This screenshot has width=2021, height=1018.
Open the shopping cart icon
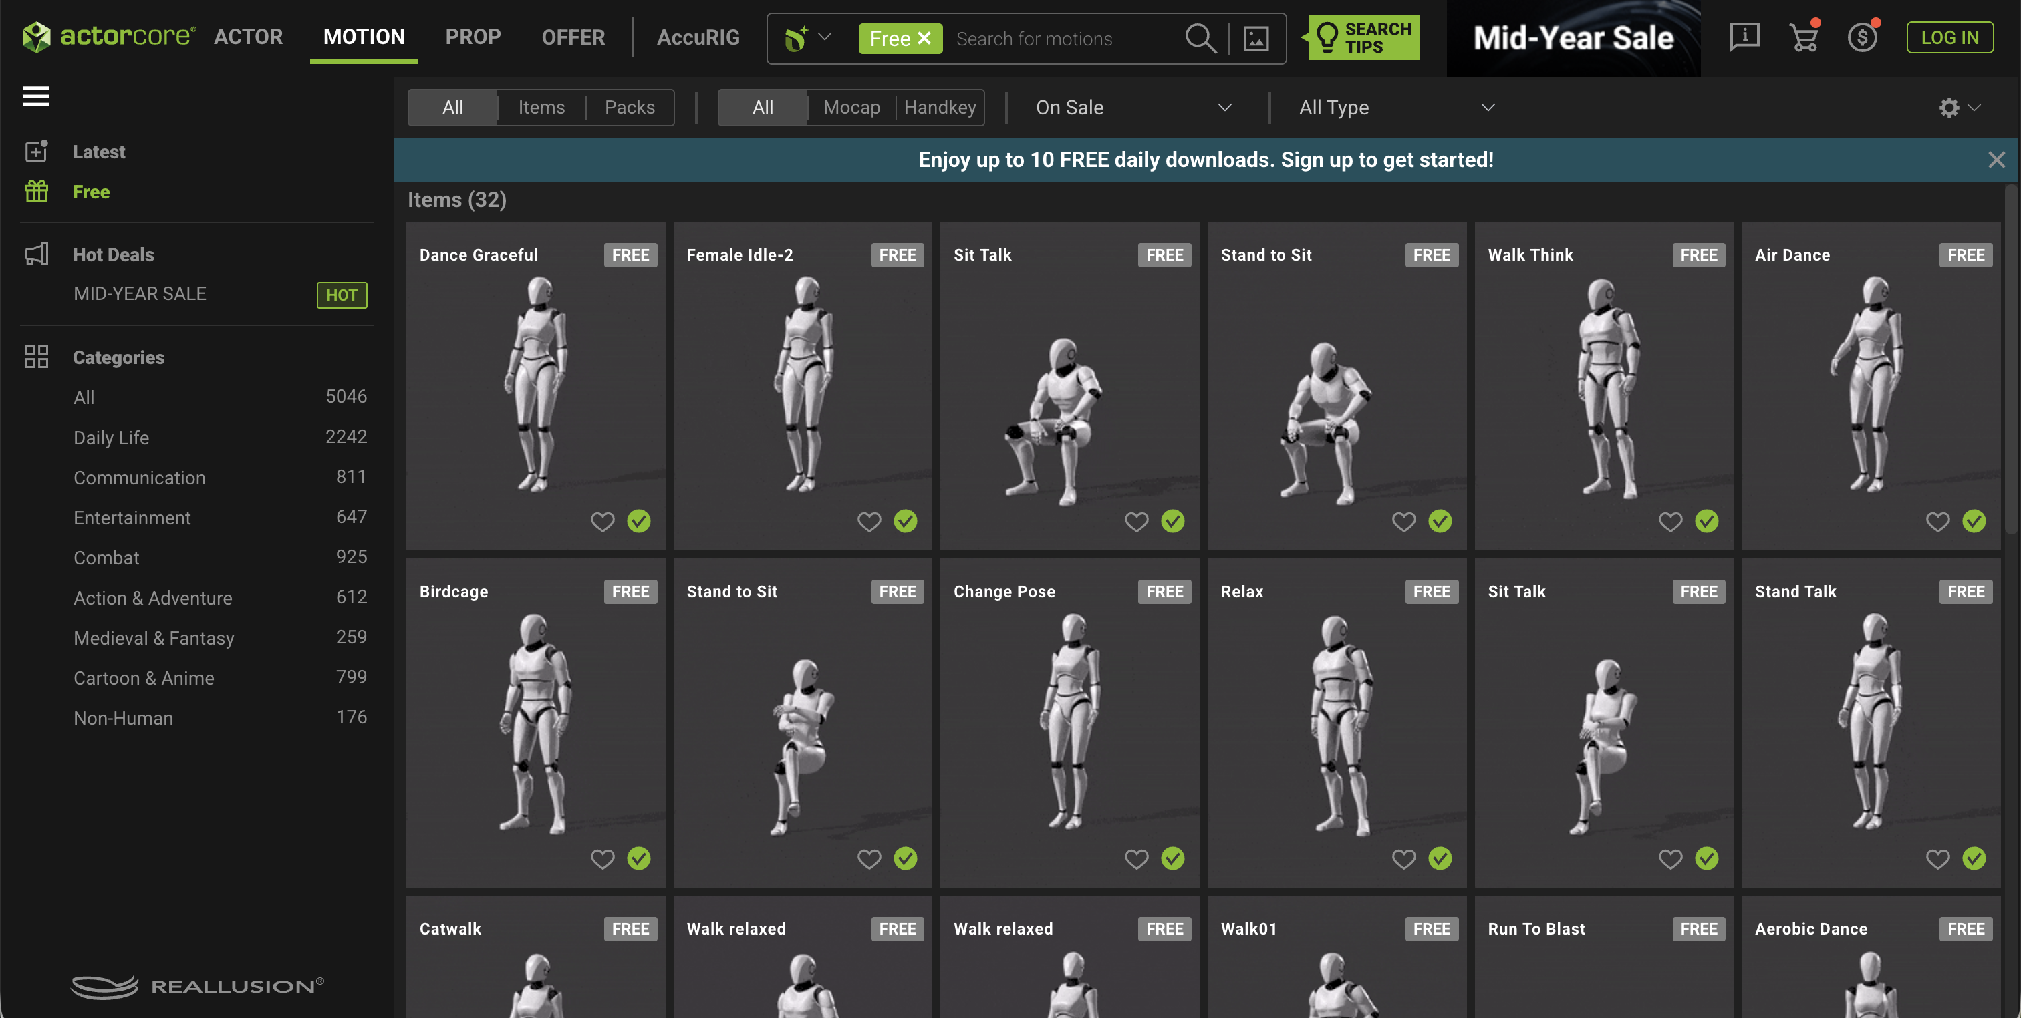(x=1804, y=37)
